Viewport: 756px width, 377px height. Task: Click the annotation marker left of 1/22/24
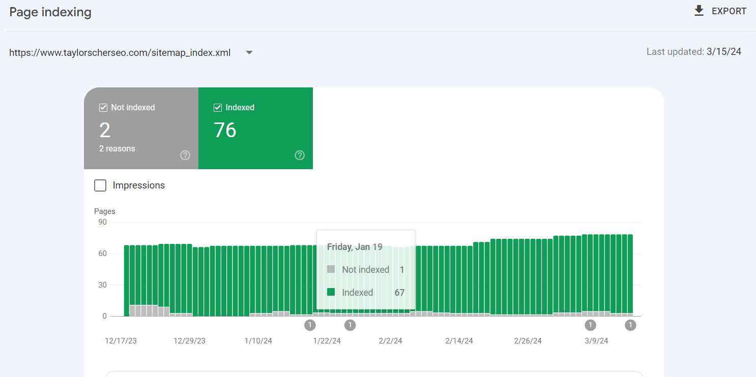(x=310, y=325)
